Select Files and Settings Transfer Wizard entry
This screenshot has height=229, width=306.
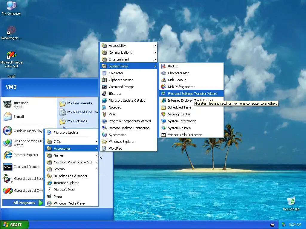192,94
